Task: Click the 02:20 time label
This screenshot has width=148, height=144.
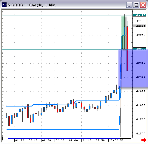Action: (20, 140)
